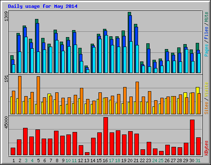Select day 11 weekend label
This screenshot has width=211, height=165.
click(74, 160)
